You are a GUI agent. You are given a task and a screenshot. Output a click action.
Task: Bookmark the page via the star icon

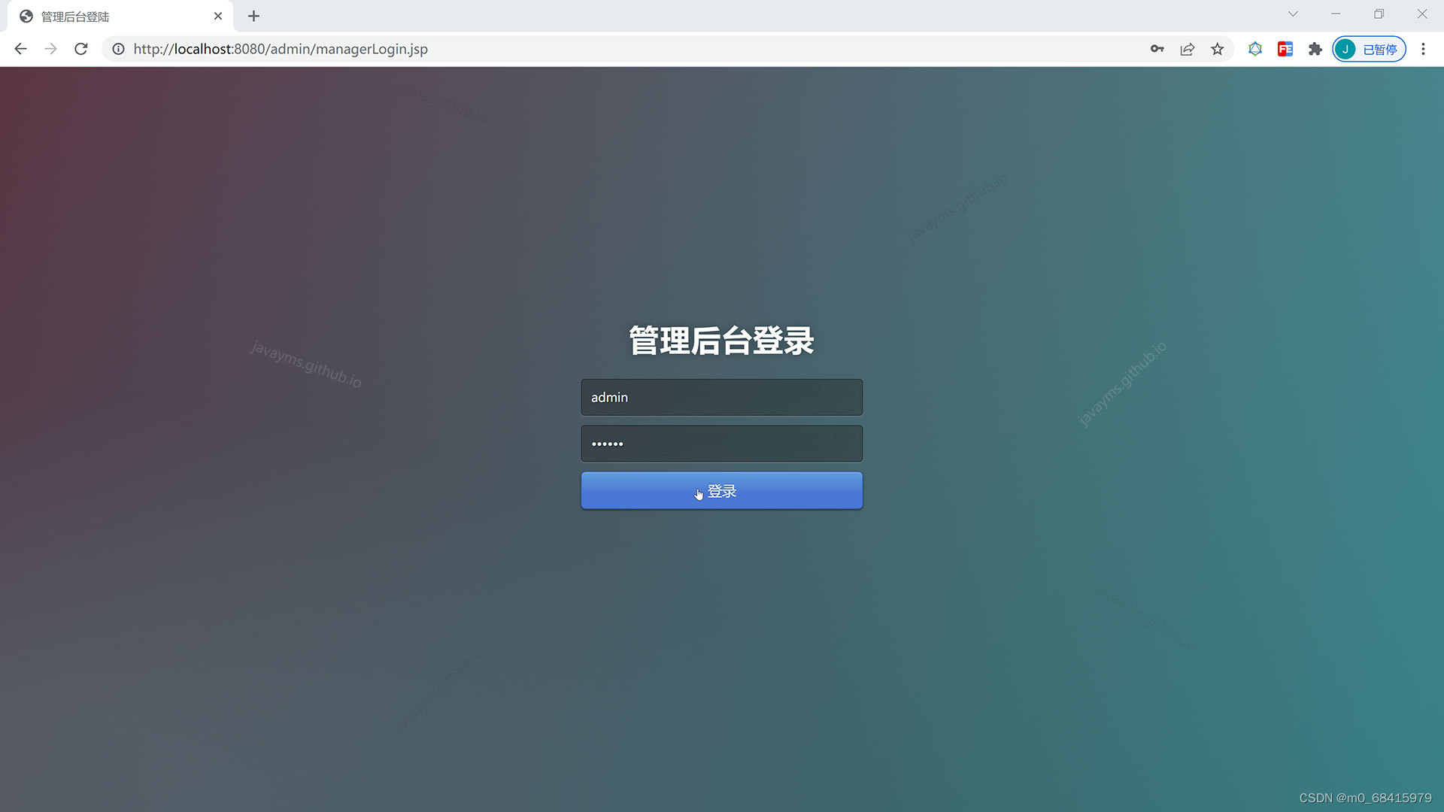click(1218, 49)
